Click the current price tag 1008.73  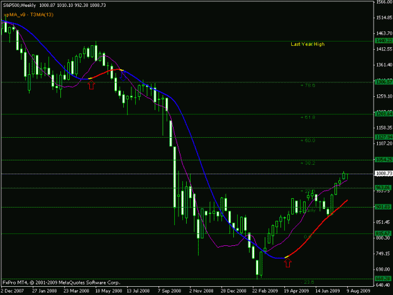tap(384, 174)
